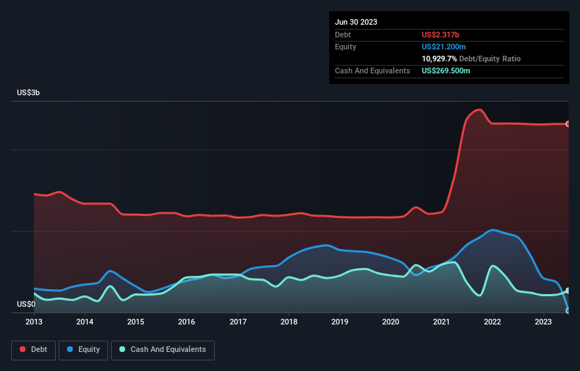Click Cash And Equivalents label in tooltip
This screenshot has height=371, width=580.
tap(372, 71)
